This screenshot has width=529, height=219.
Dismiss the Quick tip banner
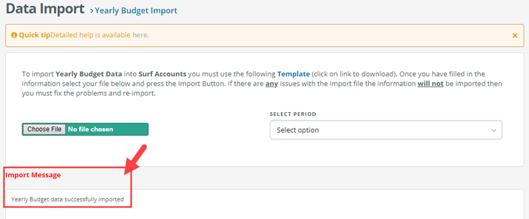(x=515, y=35)
